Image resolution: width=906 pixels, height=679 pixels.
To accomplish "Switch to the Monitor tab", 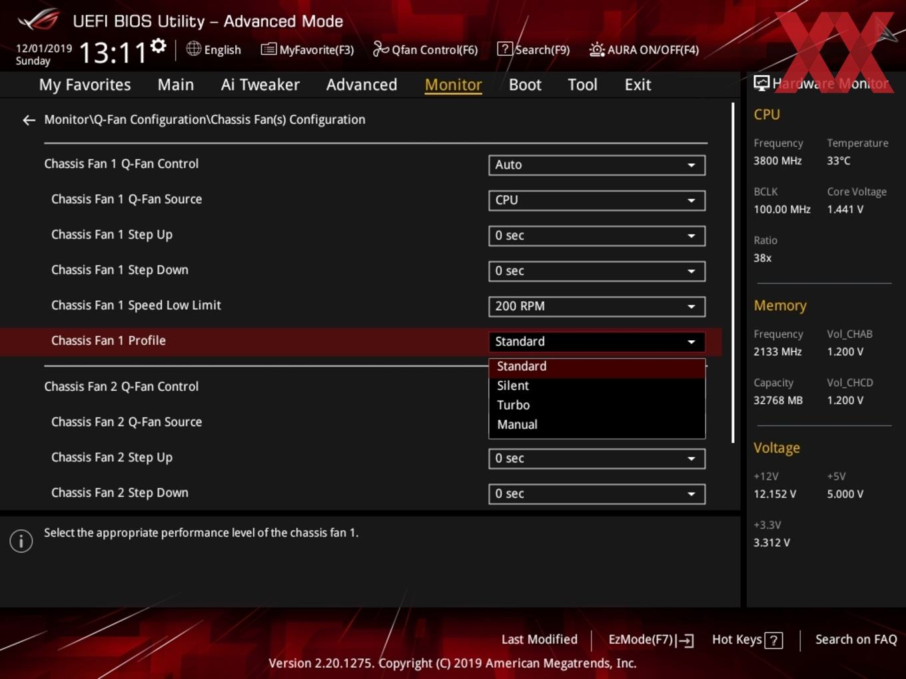I will tap(454, 85).
